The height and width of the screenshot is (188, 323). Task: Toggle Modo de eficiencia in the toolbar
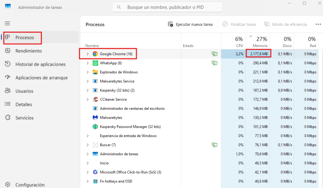(x=285, y=24)
